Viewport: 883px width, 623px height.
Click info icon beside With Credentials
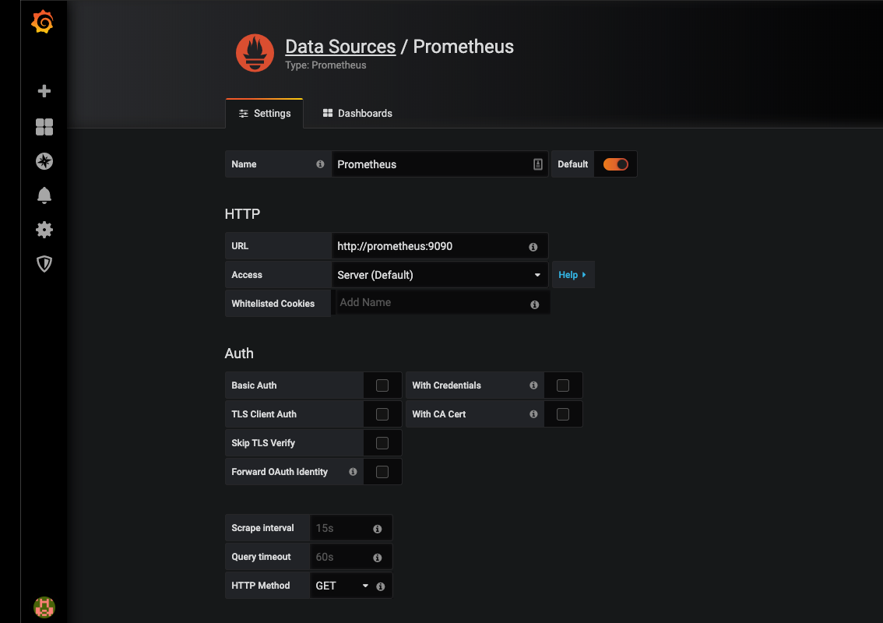click(533, 385)
